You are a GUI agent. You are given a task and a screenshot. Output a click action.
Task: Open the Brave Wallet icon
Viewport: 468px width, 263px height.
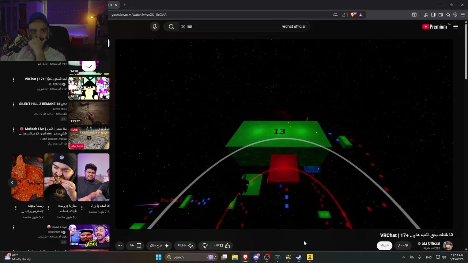(x=441, y=15)
